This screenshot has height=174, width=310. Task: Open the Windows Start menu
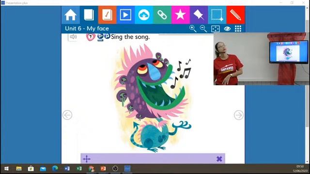(6, 169)
